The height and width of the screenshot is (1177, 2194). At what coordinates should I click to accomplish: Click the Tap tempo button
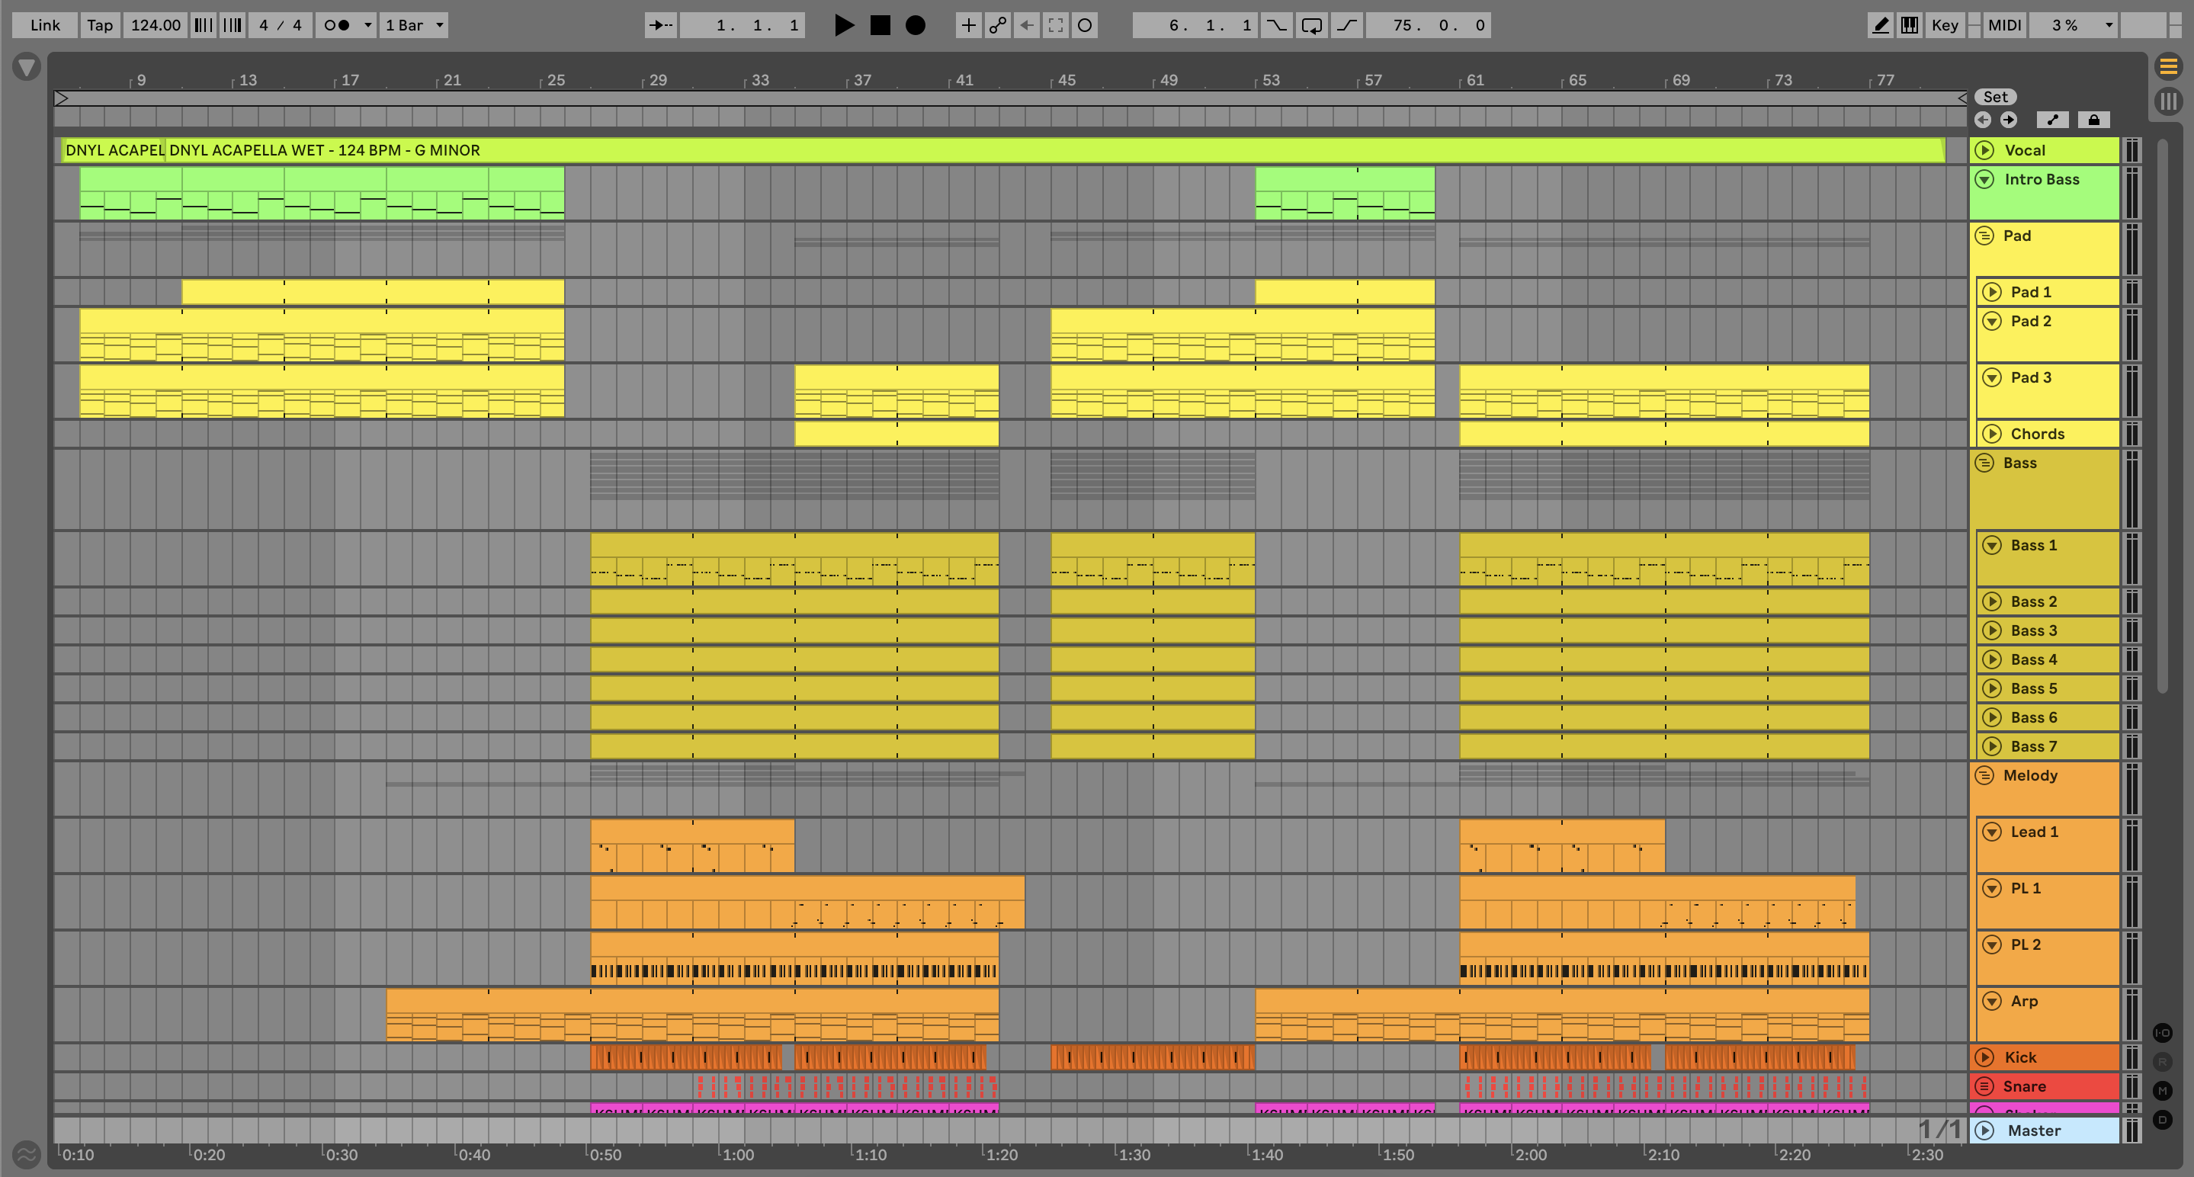(100, 26)
